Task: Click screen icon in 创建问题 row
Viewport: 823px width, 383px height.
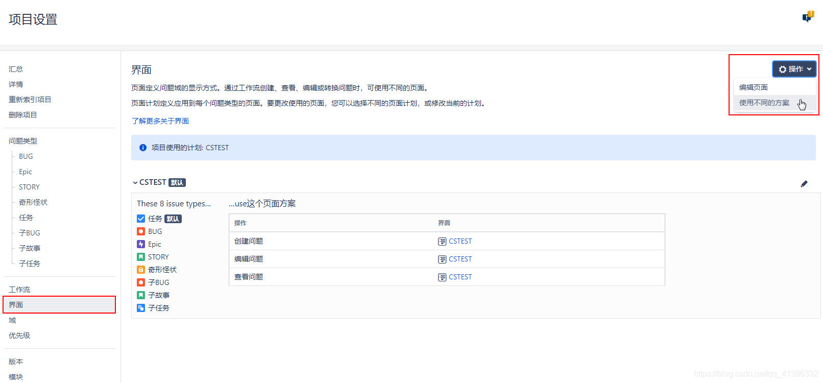Action: [x=442, y=242]
